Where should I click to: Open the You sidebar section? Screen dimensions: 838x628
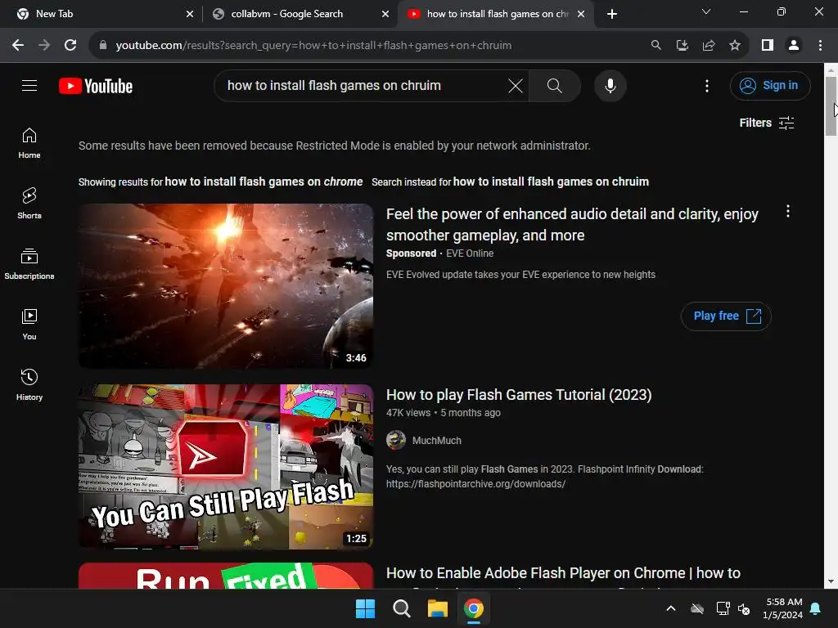[29, 324]
